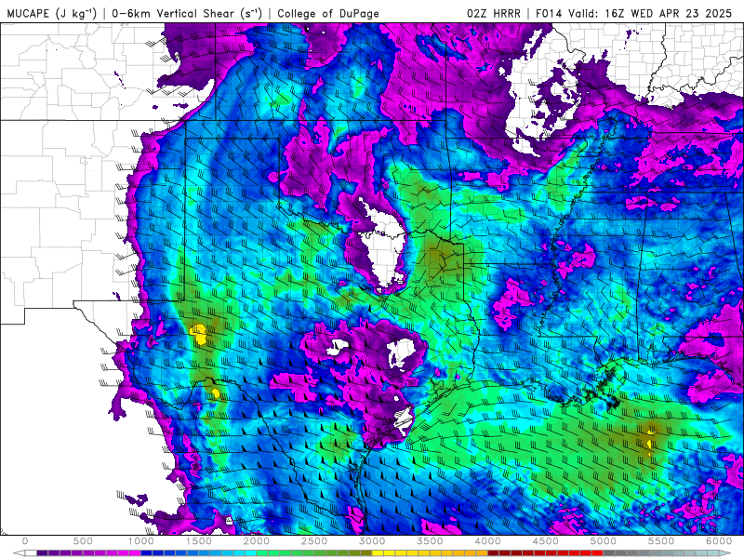Screen dimensions: 744x558
Task: Click the 6000 value on the color scale
Action: tap(719, 541)
